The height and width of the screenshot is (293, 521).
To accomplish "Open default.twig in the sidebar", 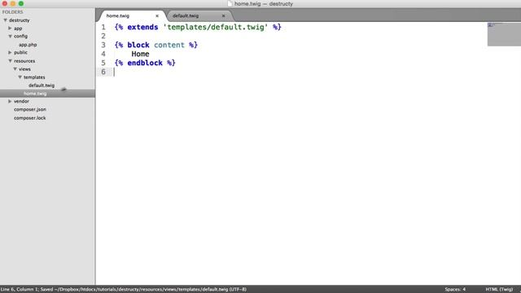I will coord(42,85).
